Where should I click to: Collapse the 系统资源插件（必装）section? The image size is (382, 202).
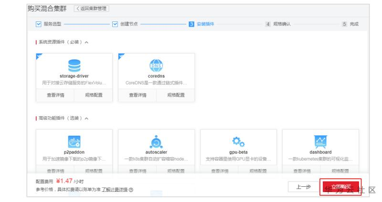coord(86,42)
